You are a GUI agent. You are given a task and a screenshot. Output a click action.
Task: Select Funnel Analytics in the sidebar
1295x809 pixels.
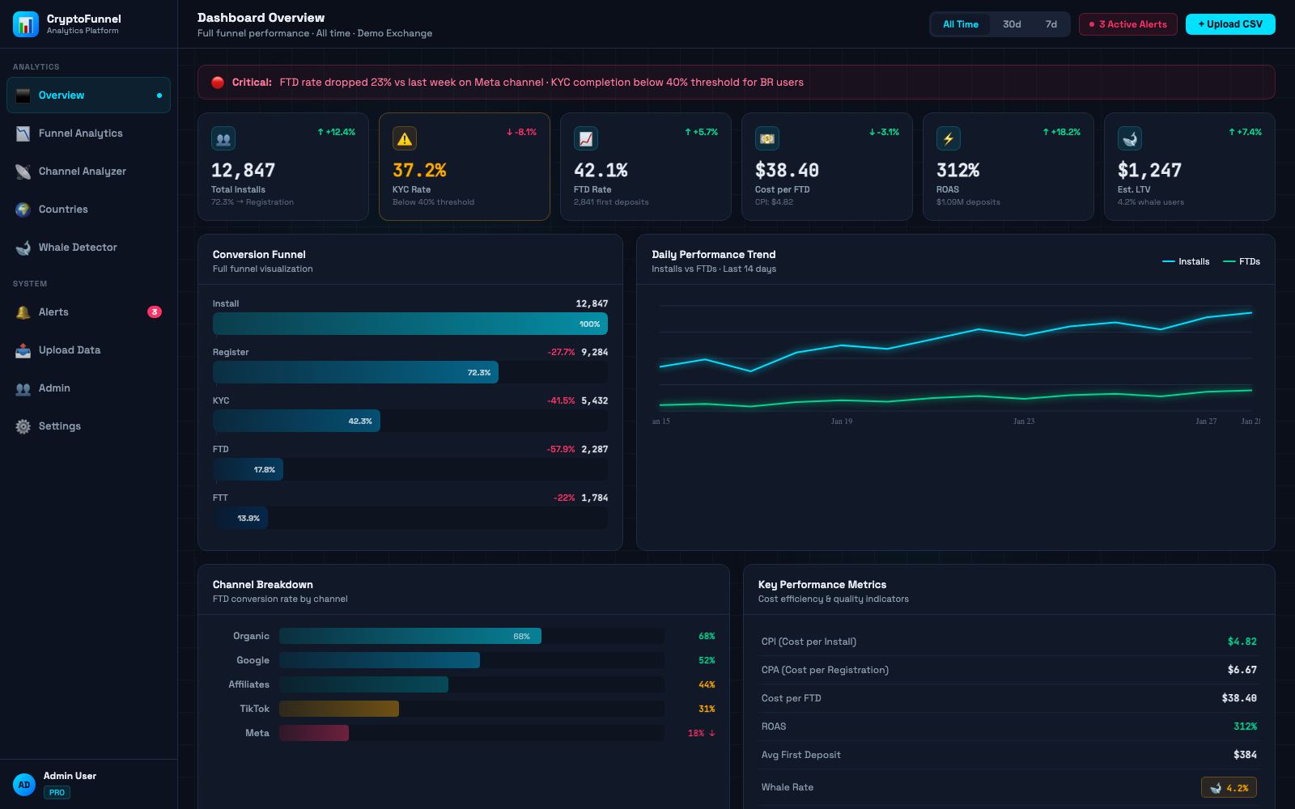coord(24,133)
